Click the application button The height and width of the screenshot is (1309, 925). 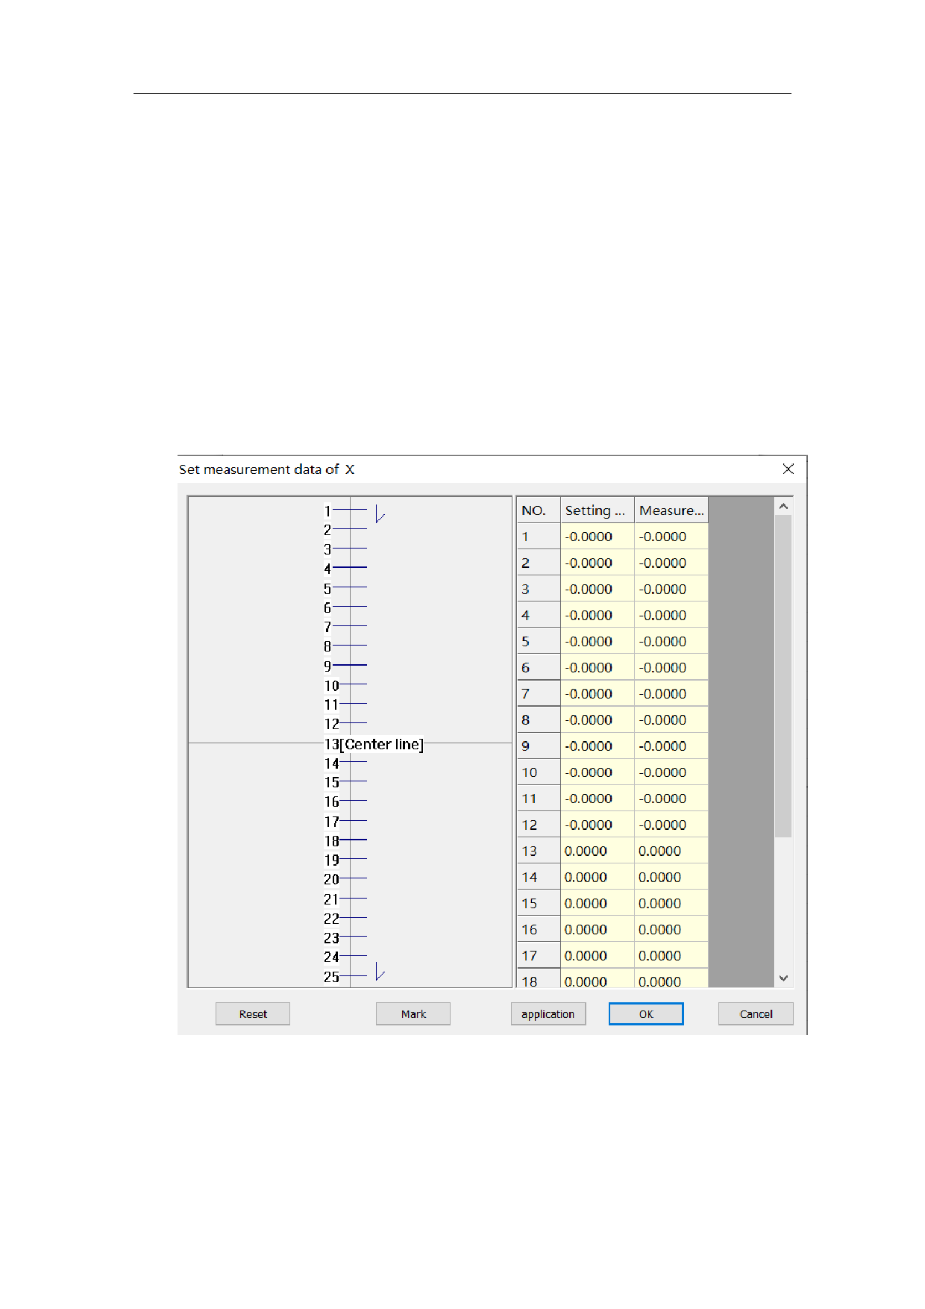[x=548, y=1013]
